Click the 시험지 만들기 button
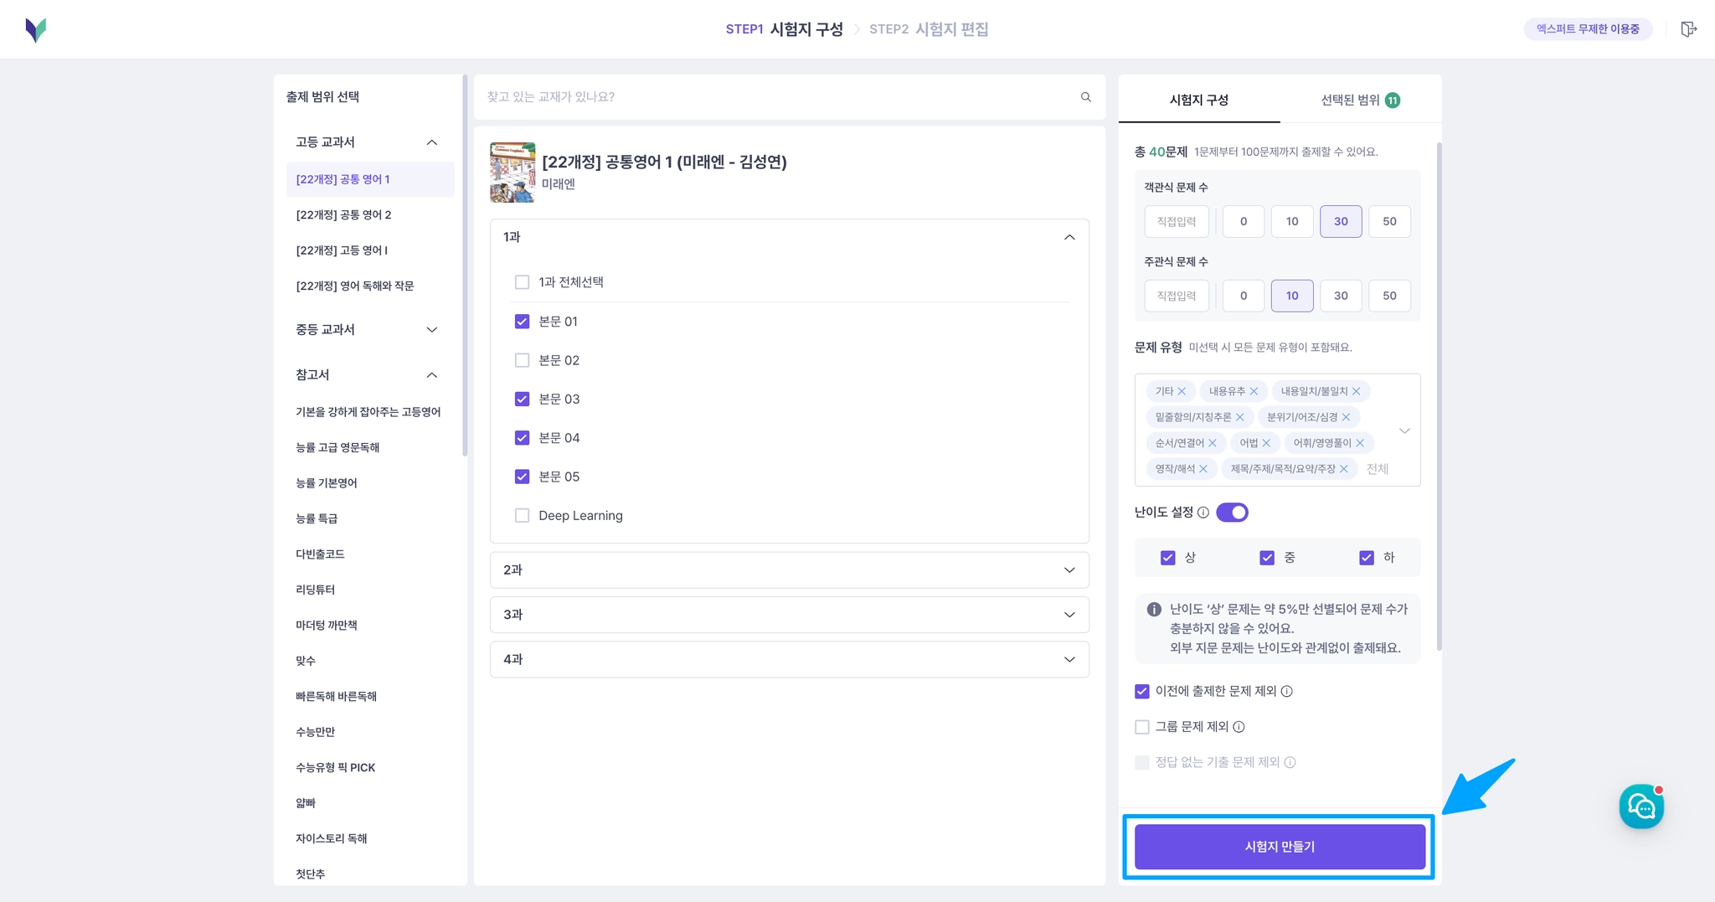 (x=1280, y=847)
